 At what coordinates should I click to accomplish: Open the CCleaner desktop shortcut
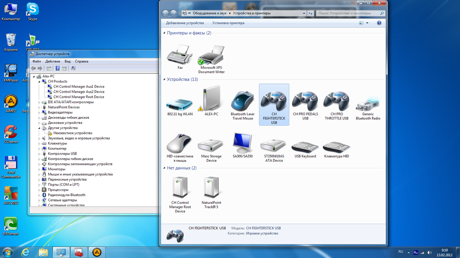[x=11, y=134]
